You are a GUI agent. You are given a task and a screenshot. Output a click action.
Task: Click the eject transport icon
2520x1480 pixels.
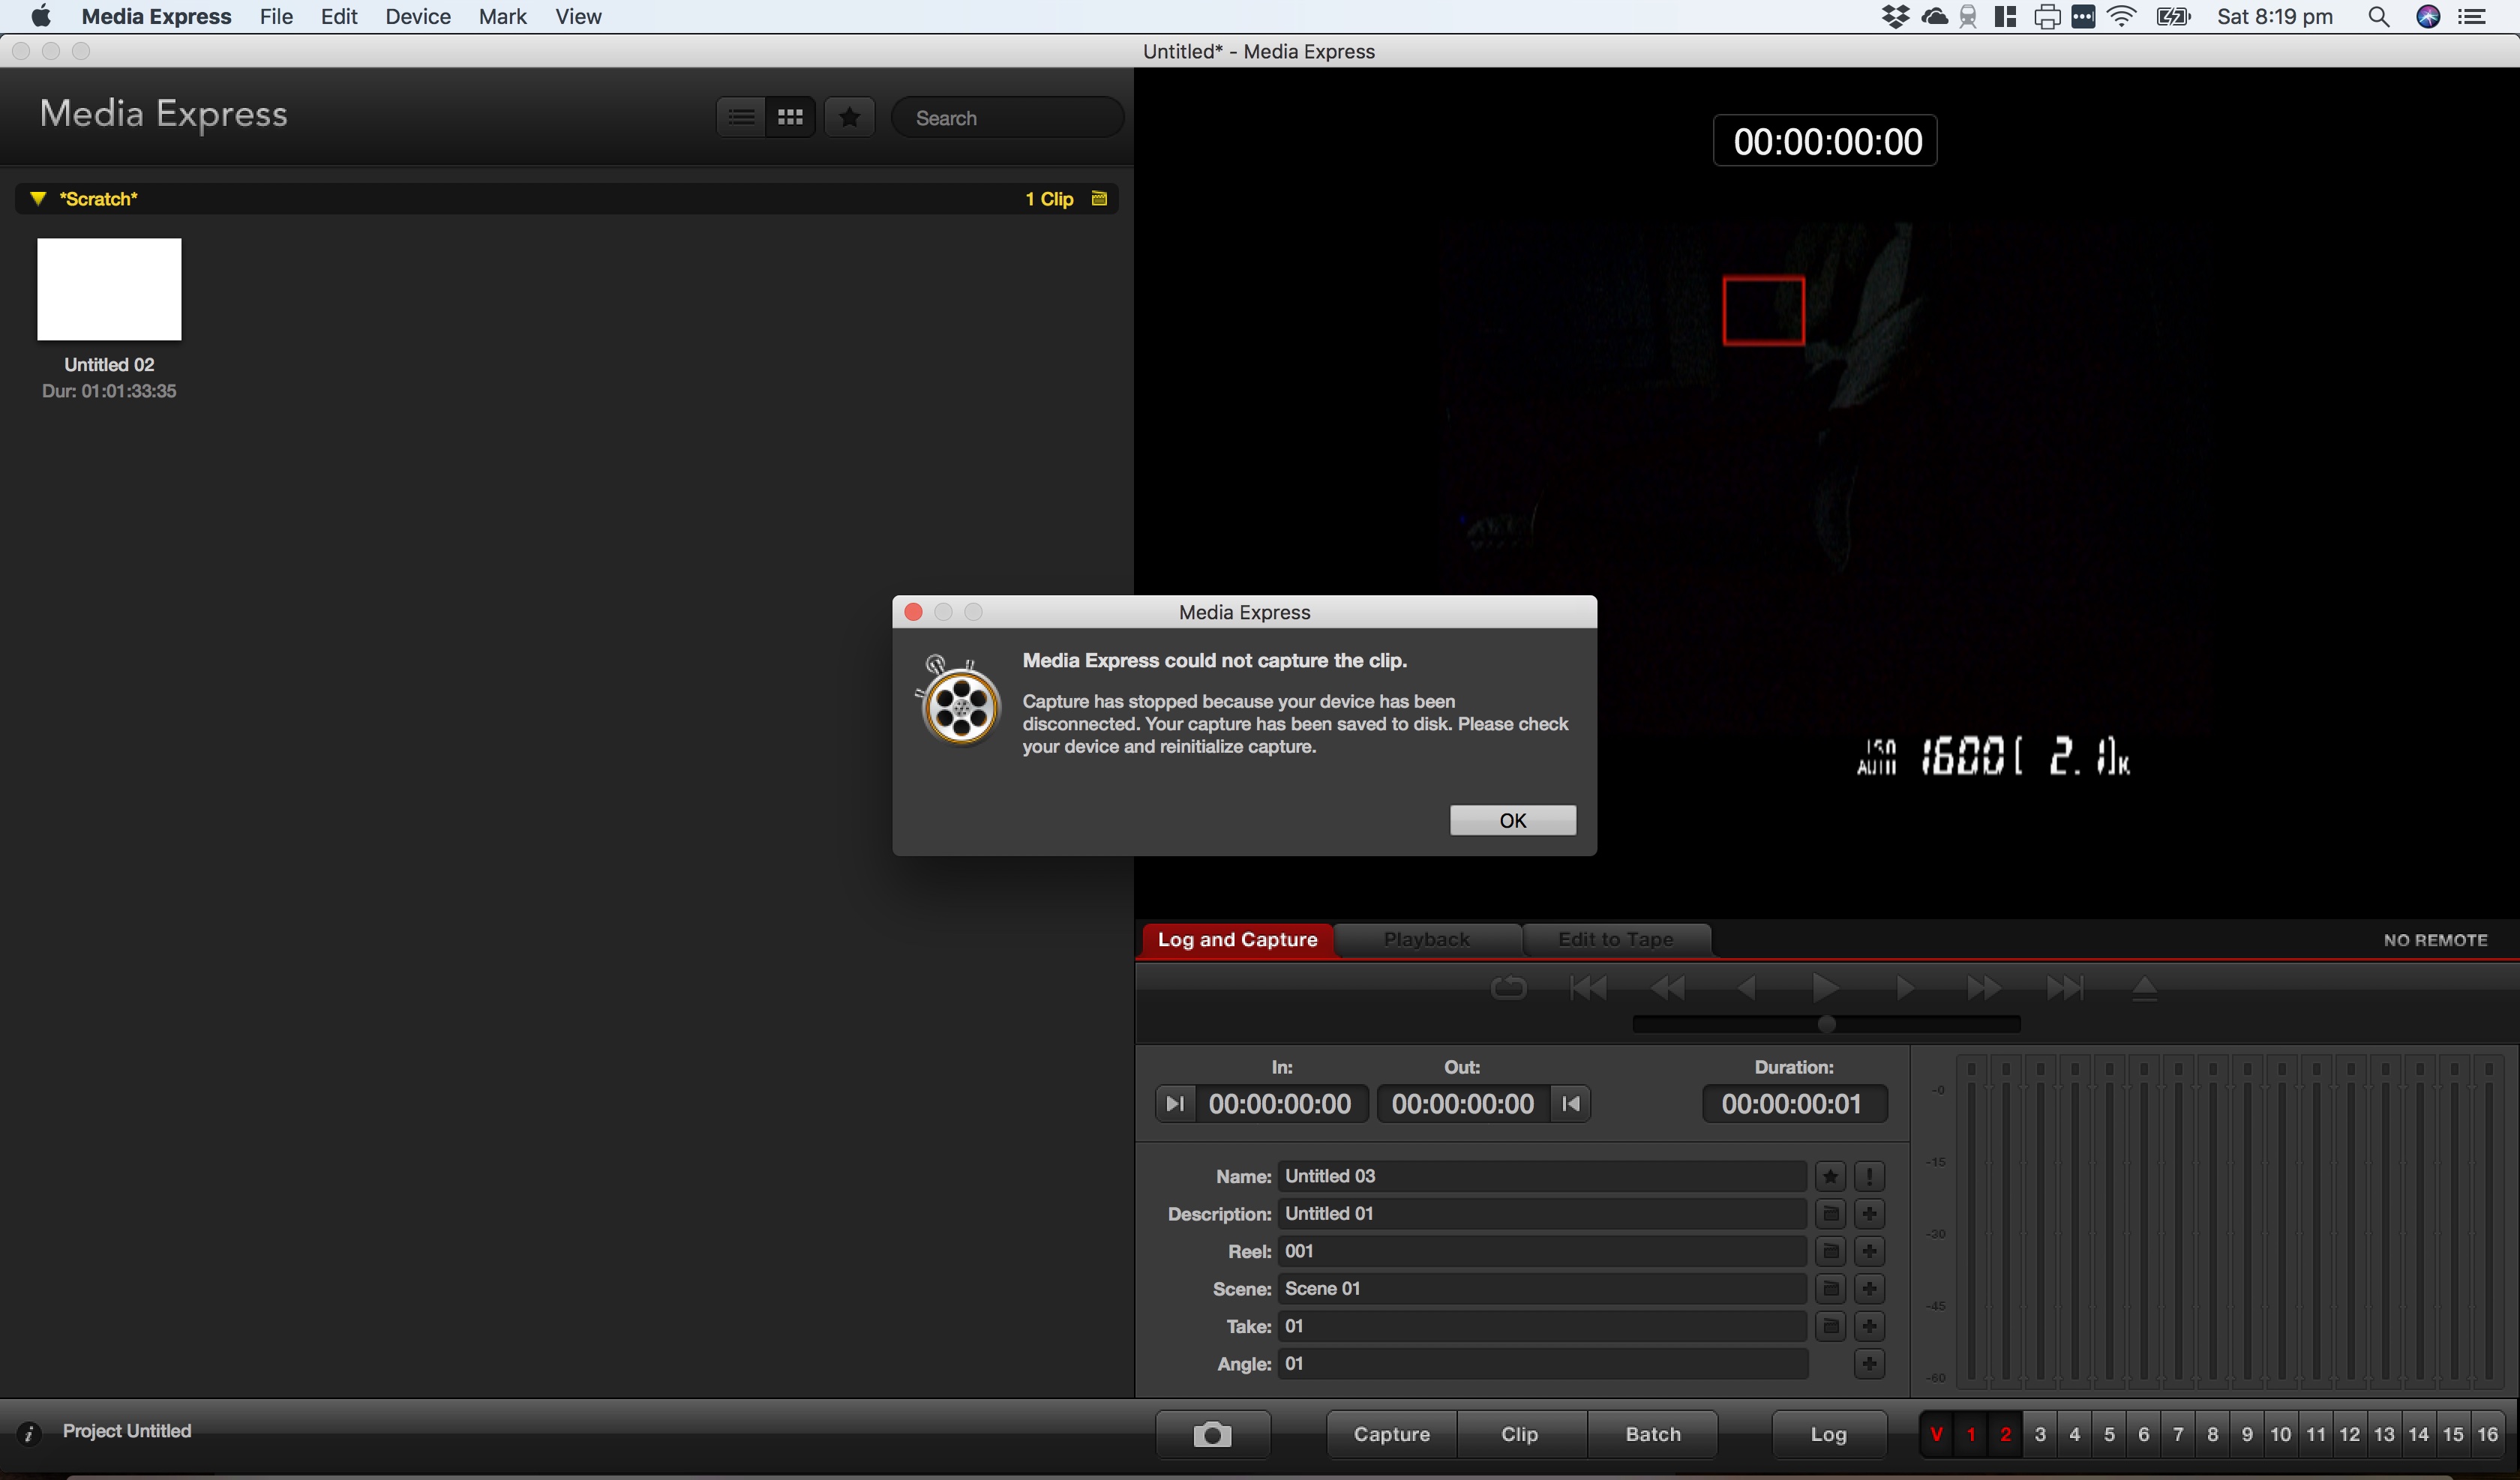point(2144,988)
